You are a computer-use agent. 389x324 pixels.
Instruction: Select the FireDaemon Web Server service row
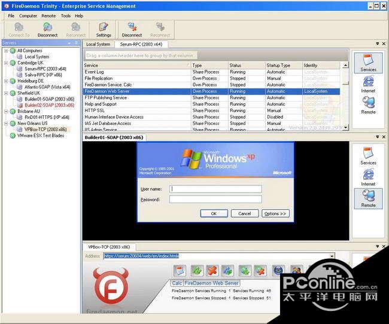coord(212,91)
